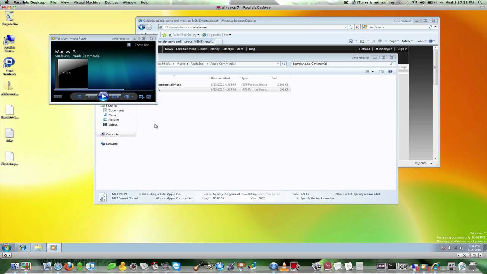View Media Player in full screen
Image resolution: width=487 pixels, height=274 pixels.
149,97
